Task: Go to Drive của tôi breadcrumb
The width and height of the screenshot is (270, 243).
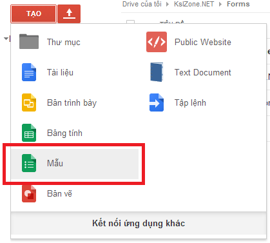Action: (142, 4)
